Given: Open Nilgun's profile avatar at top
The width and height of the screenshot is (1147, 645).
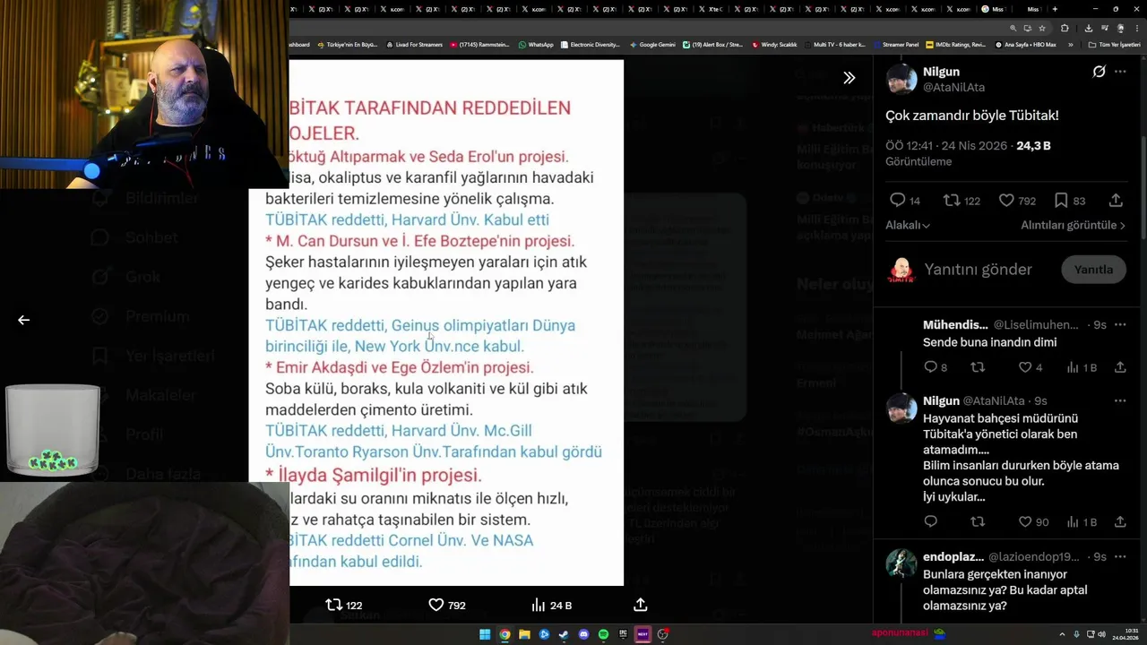Looking at the screenshot, I should (x=901, y=79).
